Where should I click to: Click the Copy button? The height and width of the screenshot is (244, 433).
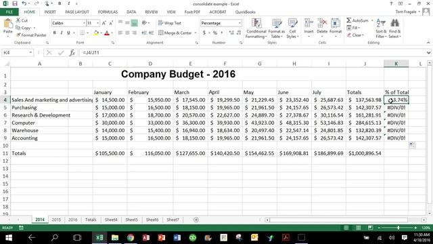click(x=26, y=28)
